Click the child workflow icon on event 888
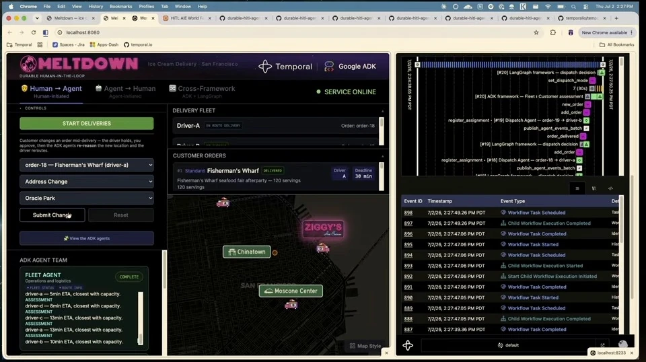 click(x=503, y=319)
